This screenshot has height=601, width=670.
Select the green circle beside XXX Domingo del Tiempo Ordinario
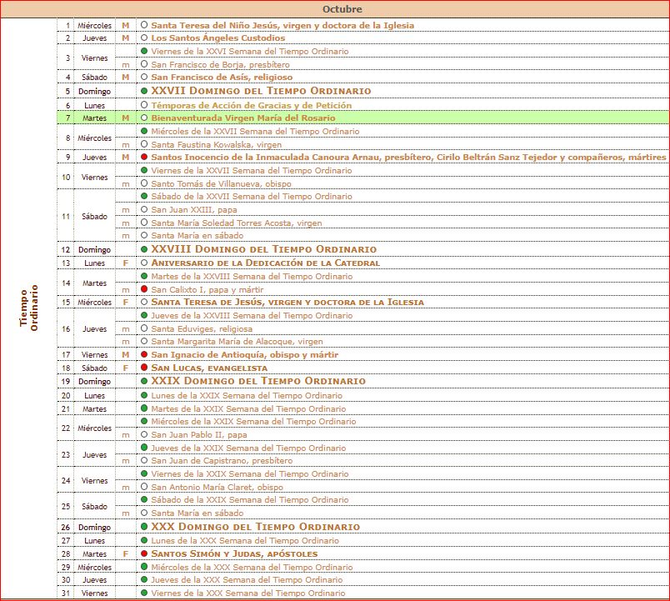(x=145, y=527)
